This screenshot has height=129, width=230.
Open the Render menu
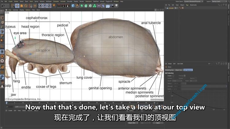pyautogui.click(x=82, y=2)
